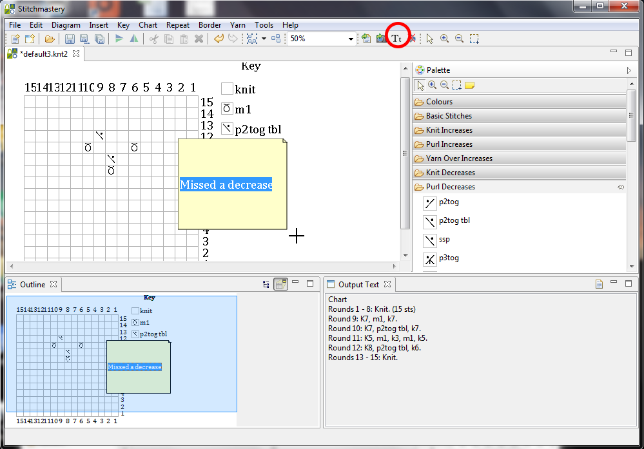Click the Palette panel vertical scrollbar

(x=632, y=116)
